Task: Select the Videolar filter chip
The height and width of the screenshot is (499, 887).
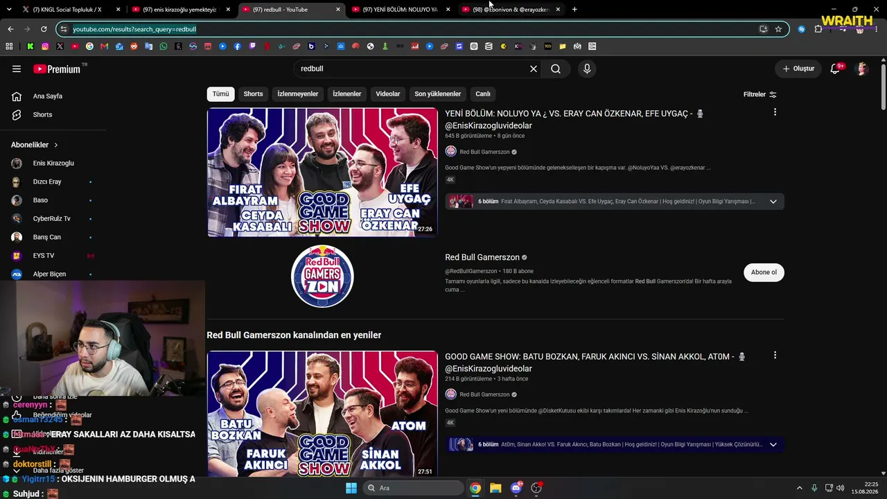Action: 388,94
